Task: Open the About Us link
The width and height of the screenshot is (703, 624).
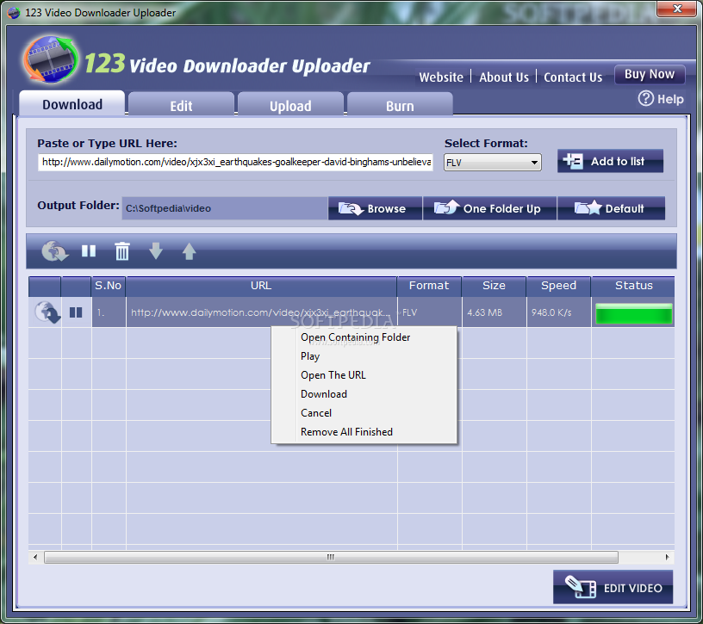Action: pos(504,77)
